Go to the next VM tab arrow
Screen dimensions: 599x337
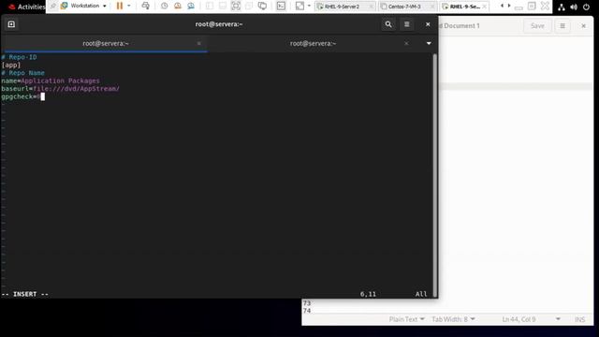(509, 6)
